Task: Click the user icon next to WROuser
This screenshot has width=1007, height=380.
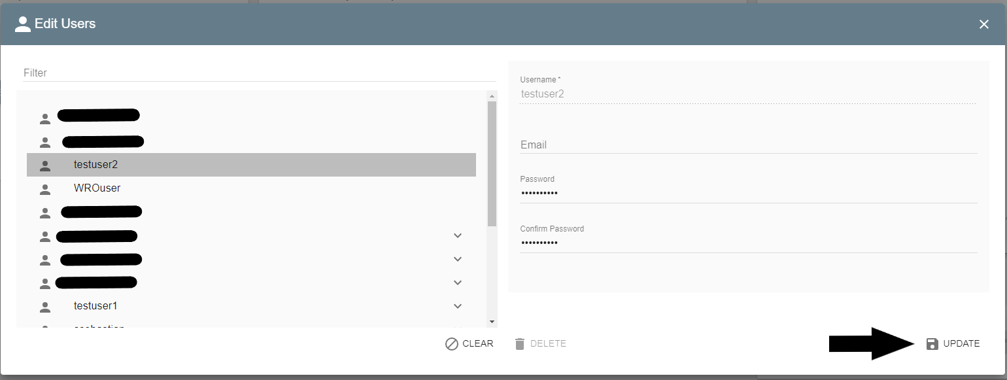Action: click(44, 188)
